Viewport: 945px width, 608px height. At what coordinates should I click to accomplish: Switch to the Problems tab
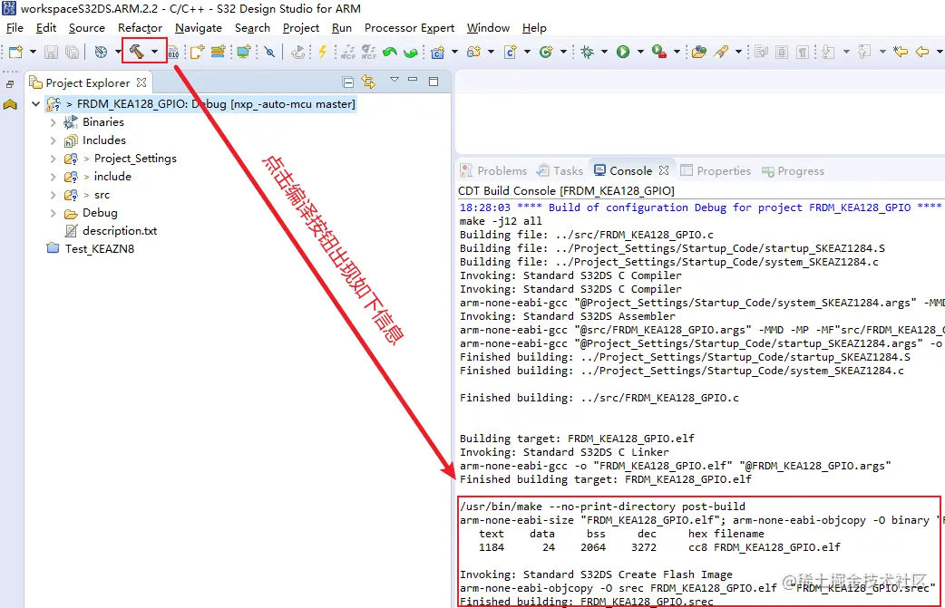493,171
